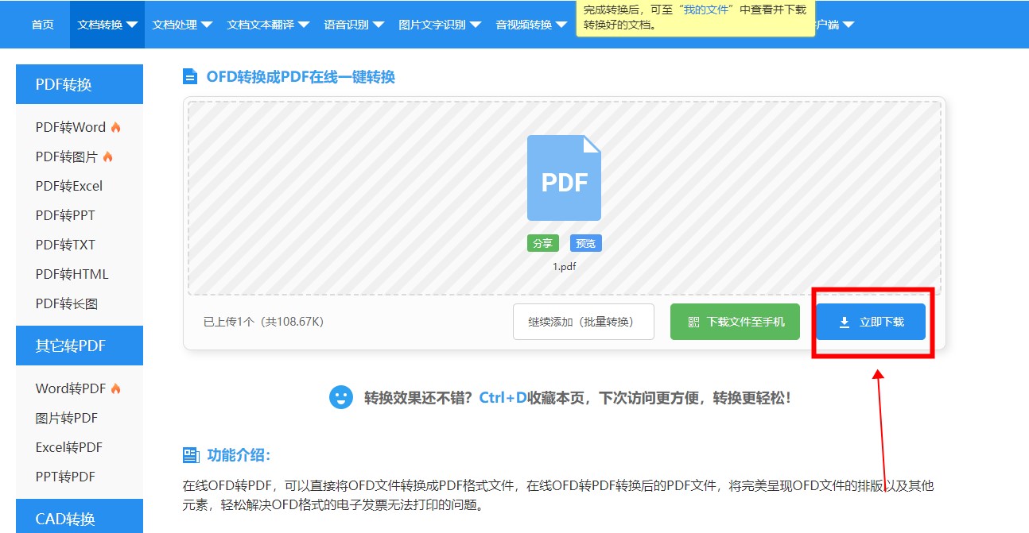
Task: Click the flame icon next to PDF转Word
Action: pos(116,127)
